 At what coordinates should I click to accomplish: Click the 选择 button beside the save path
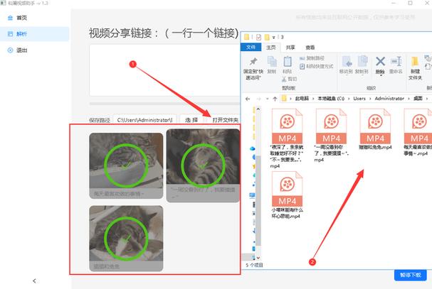pyautogui.click(x=191, y=120)
